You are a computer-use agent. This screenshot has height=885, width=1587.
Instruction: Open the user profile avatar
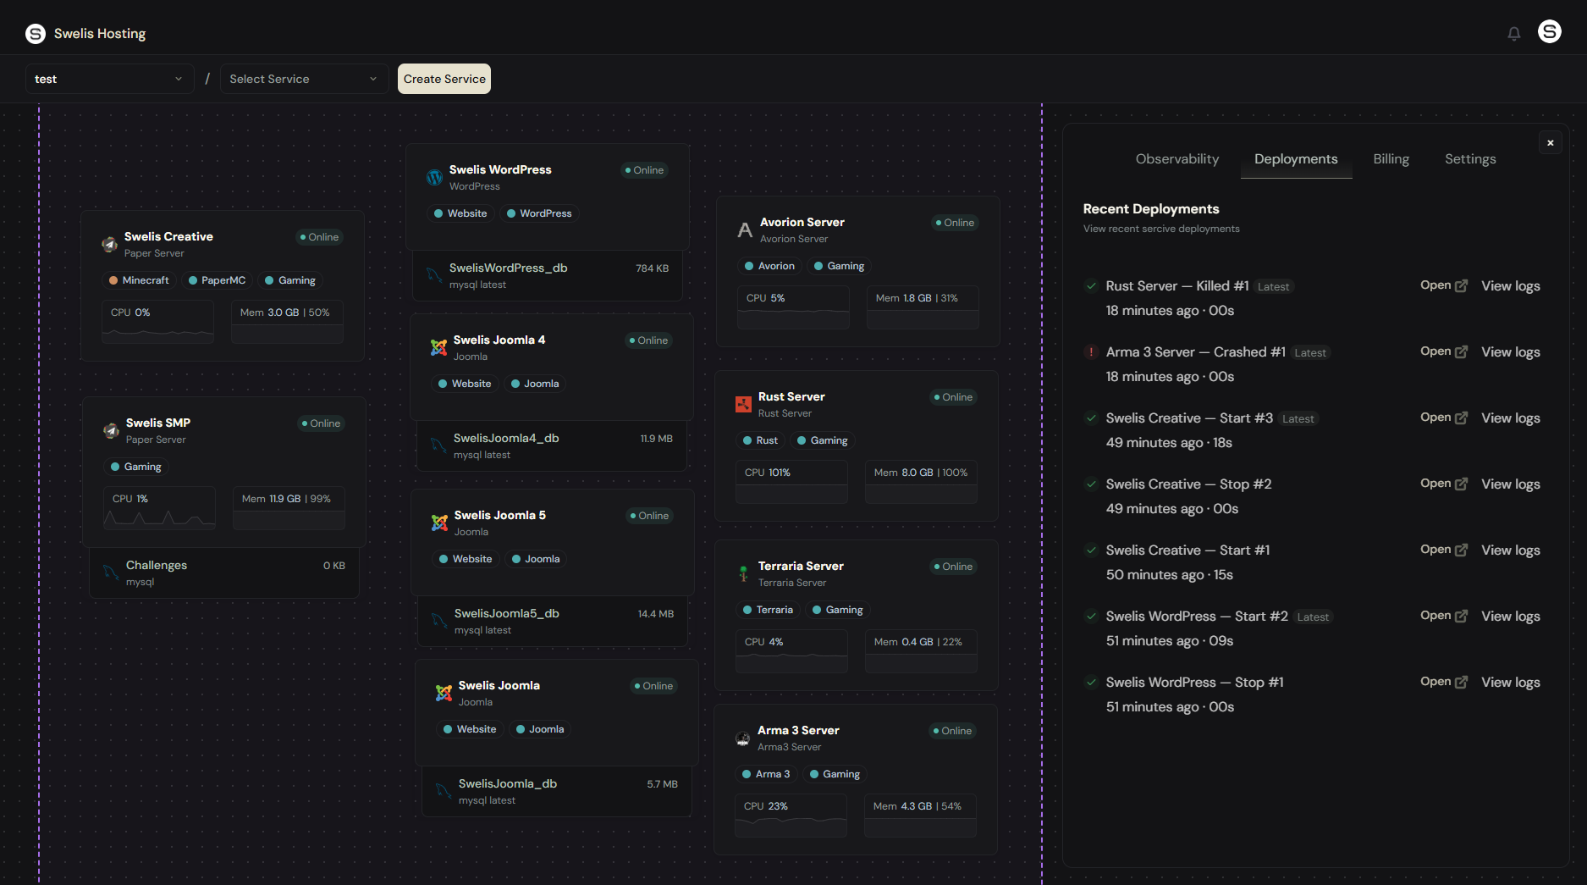coord(1549,32)
